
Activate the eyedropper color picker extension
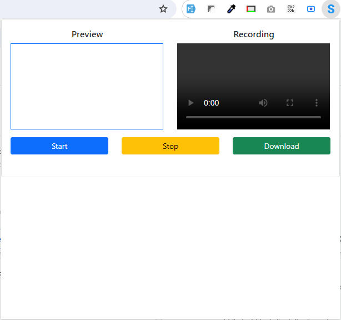pyautogui.click(x=231, y=9)
